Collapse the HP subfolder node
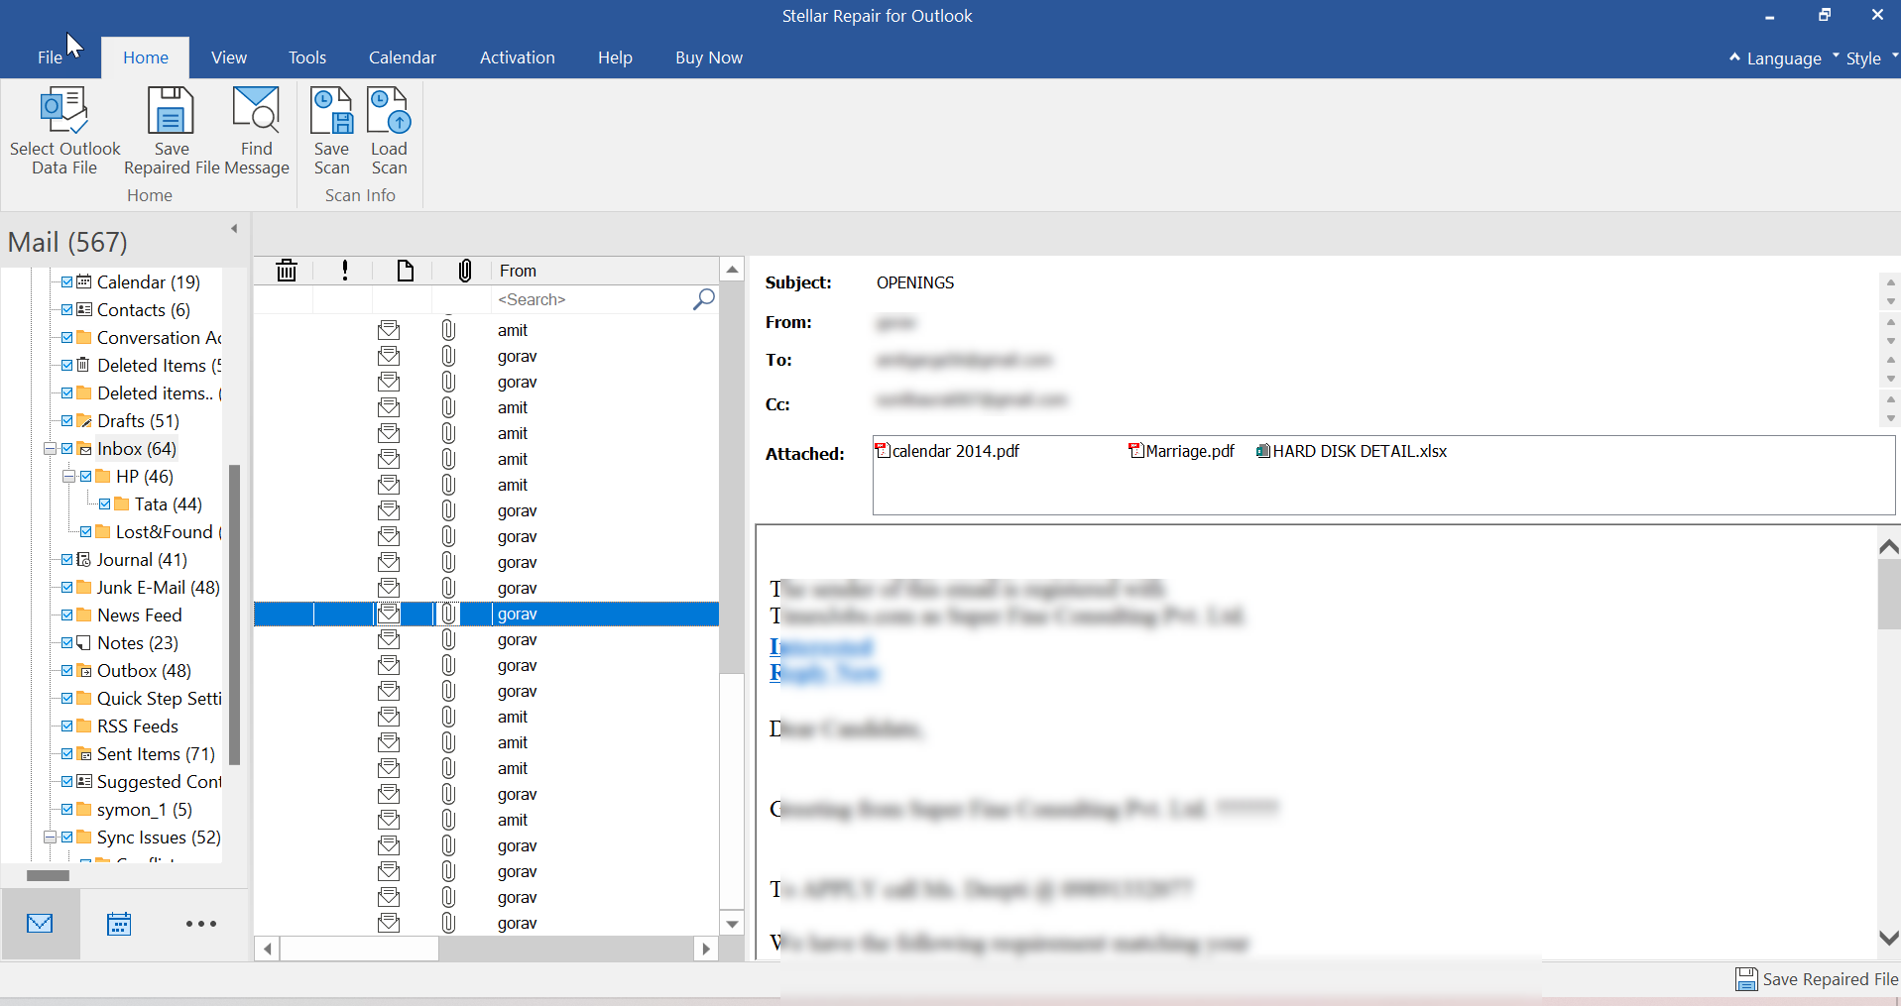The width and height of the screenshot is (1901, 1006). click(68, 477)
